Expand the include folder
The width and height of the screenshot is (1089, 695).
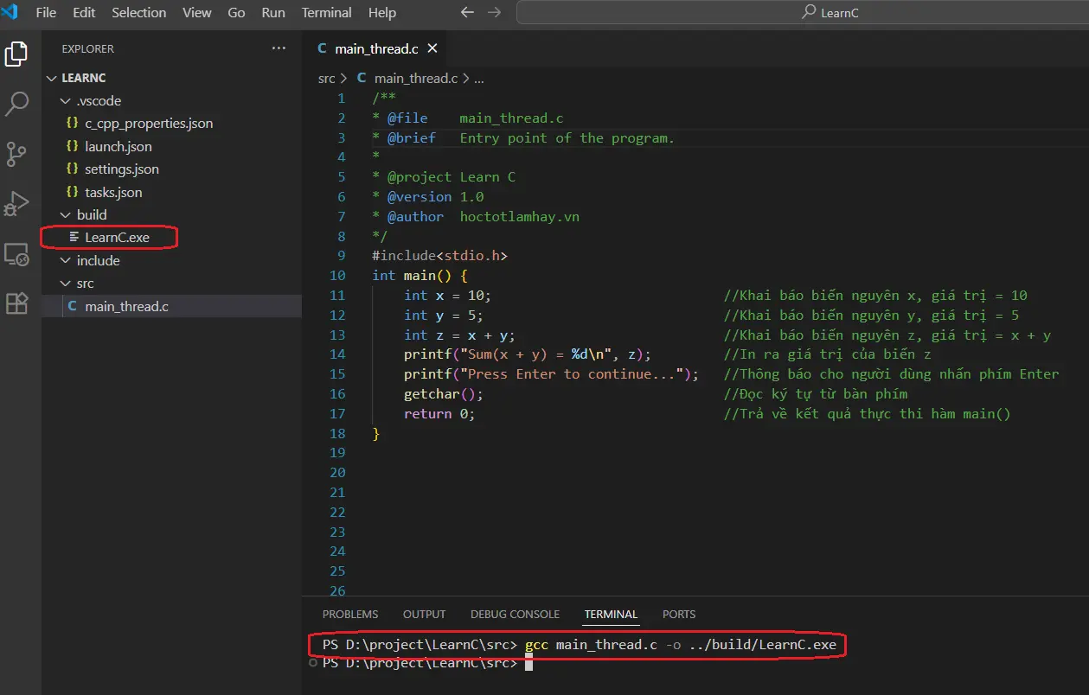[67, 260]
